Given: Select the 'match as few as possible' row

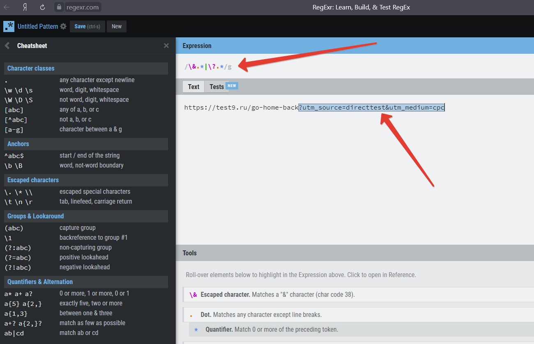Looking at the screenshot, I should pyautogui.click(x=86, y=323).
